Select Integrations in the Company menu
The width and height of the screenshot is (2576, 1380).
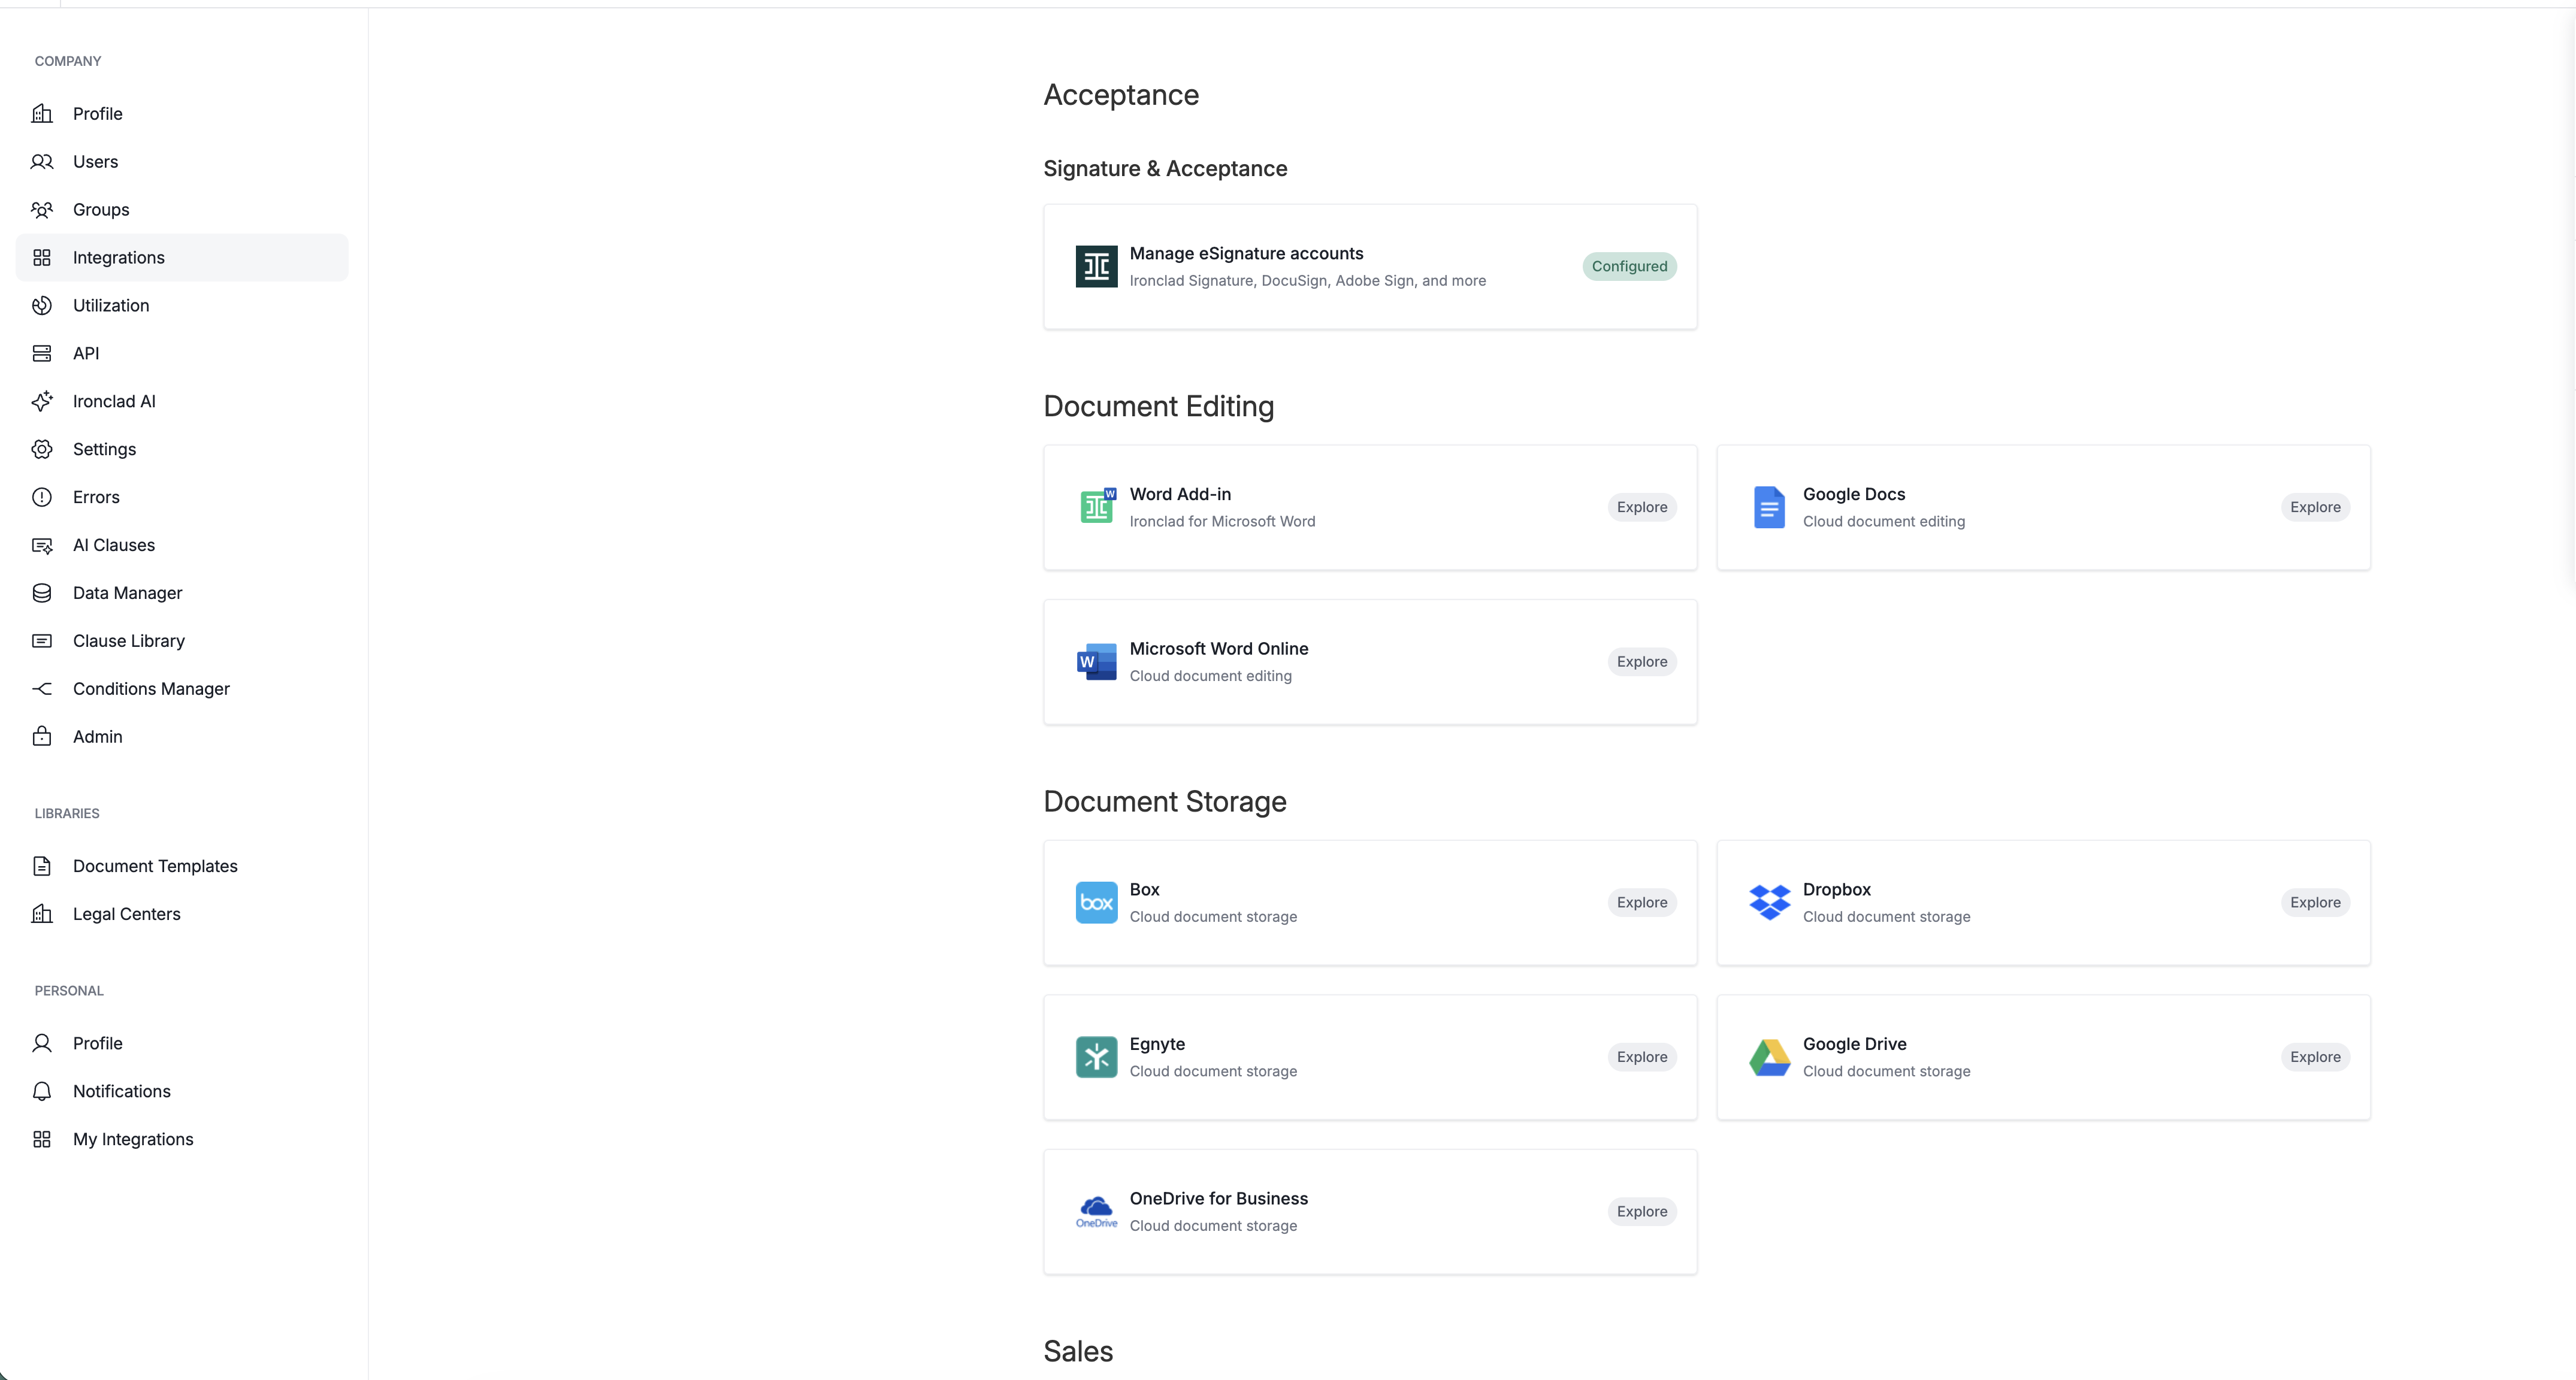coord(182,258)
